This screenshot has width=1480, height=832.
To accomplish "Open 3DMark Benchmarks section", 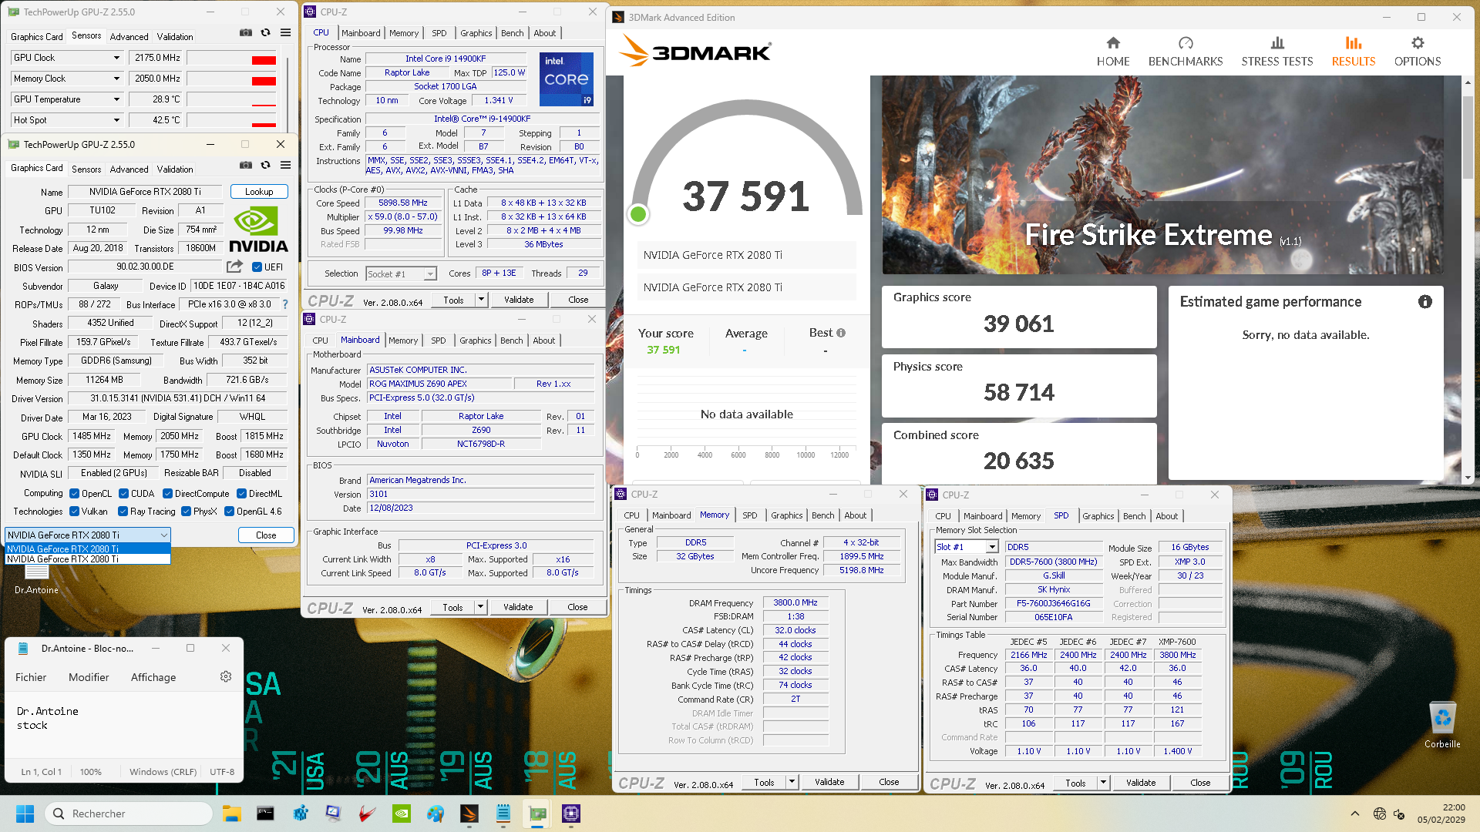I will coord(1185,52).
